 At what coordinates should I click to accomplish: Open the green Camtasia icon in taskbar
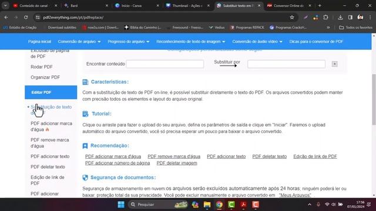pyautogui.click(x=231, y=205)
